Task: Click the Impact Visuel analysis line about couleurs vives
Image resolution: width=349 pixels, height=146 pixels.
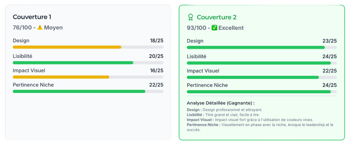Action: tap(250, 120)
